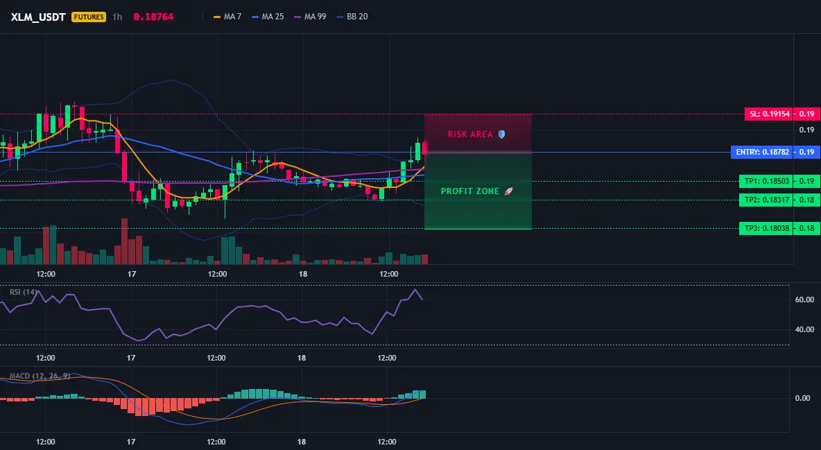The width and height of the screenshot is (821, 450).
Task: Click the rocket icon beside PROFIT ZONE
Action: point(508,191)
